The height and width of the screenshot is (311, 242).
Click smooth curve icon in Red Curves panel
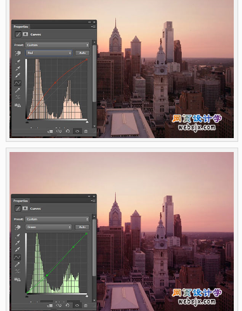(x=18, y=97)
